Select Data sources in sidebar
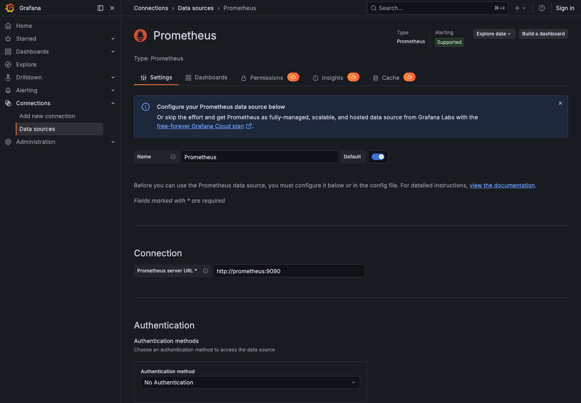The image size is (581, 403). [60, 129]
